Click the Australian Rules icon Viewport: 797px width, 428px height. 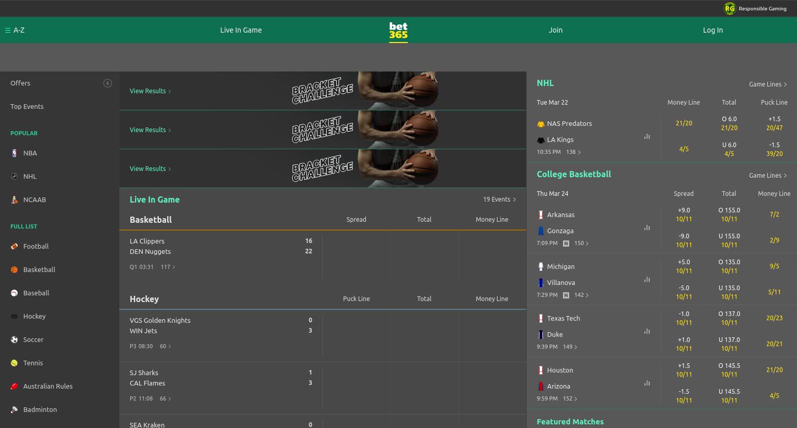[15, 387]
